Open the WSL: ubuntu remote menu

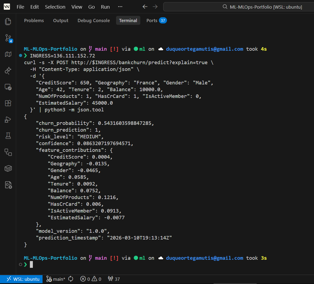point(21,279)
